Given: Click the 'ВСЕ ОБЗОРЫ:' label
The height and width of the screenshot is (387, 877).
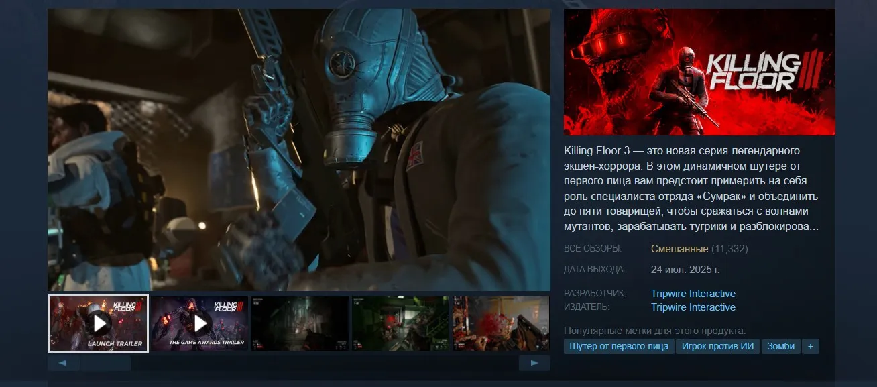Looking at the screenshot, I should [x=593, y=249].
